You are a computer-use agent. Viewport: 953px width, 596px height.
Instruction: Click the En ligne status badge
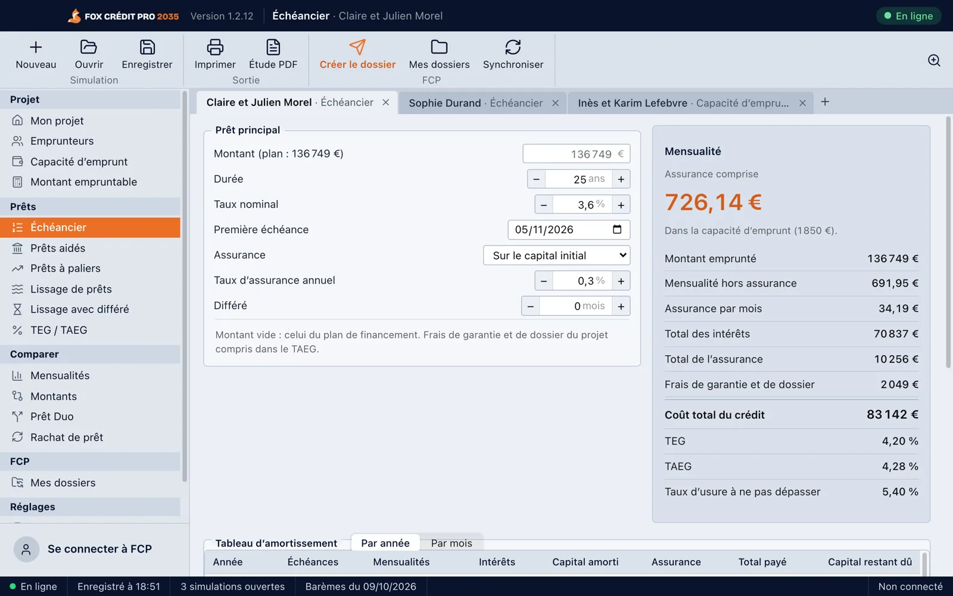point(908,16)
